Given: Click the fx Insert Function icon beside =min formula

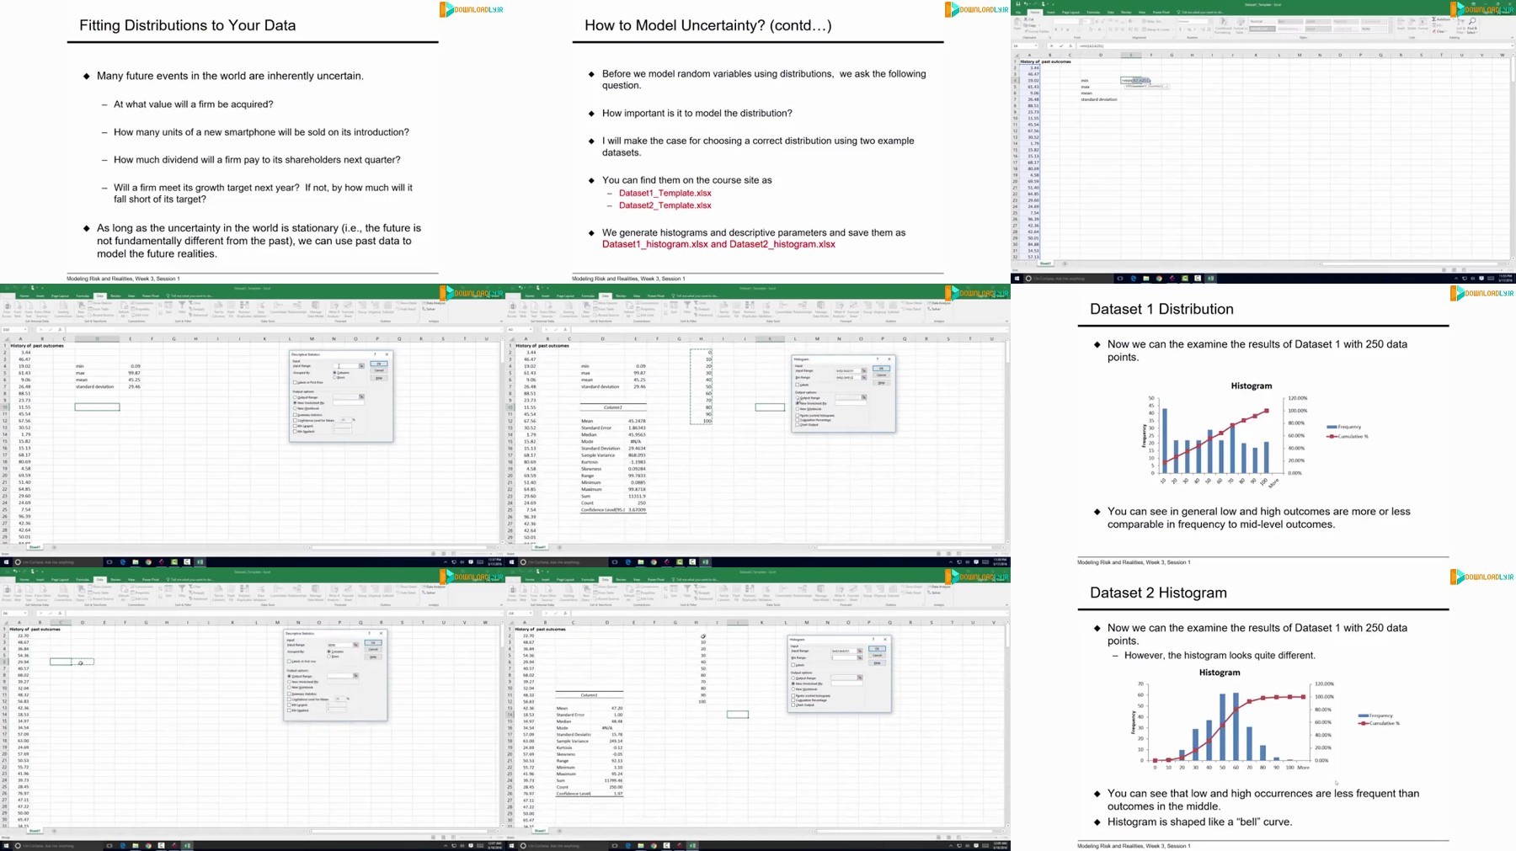Looking at the screenshot, I should point(1070,45).
